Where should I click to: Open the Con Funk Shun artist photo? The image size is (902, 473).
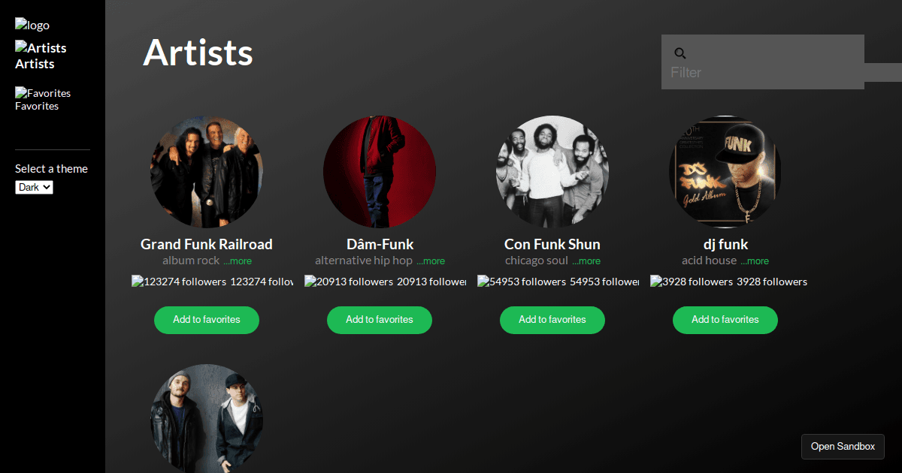[x=552, y=172]
